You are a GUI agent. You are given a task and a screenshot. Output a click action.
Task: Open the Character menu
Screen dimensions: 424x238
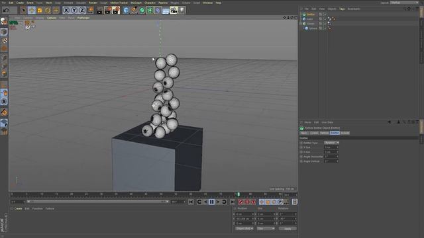pyautogui.click(x=150, y=3)
